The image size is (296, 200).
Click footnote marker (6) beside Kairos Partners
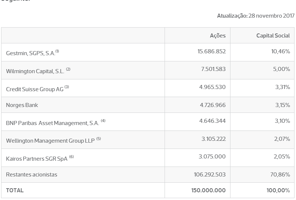tap(71, 157)
